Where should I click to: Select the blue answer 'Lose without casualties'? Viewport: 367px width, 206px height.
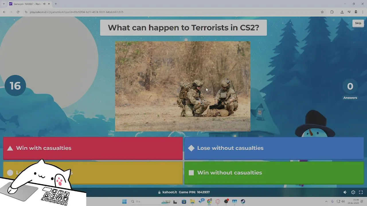(x=274, y=148)
